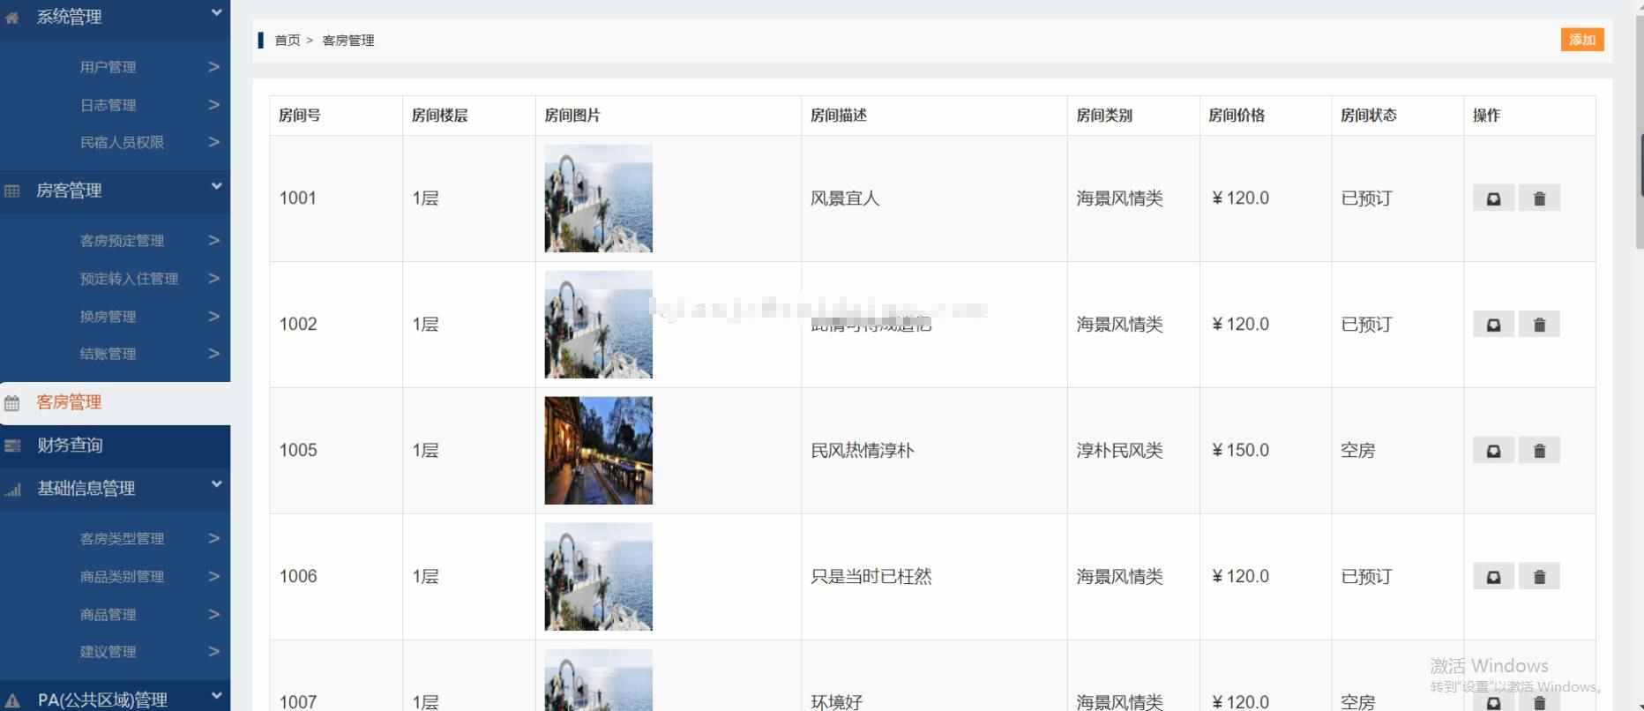Viewport: 1644px width, 711px height.
Task: Open the 日志管理 menu item
Action: click(108, 105)
